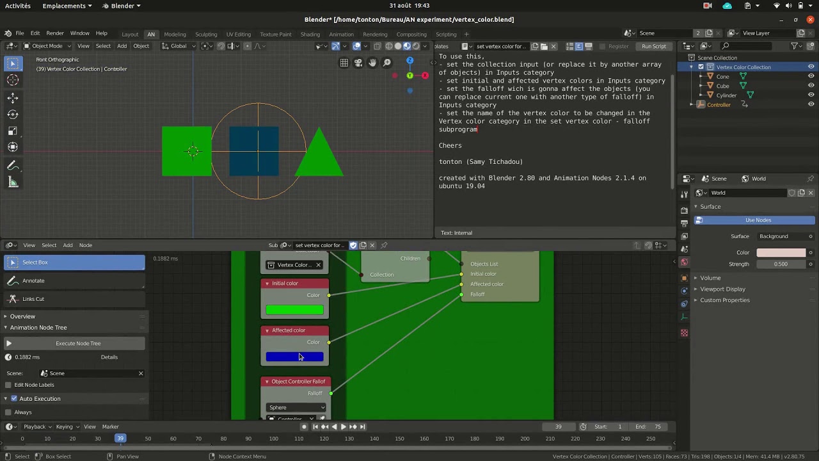Screen dimensions: 819x461
Task: Open the Global transform orientation dropdown
Action: point(177,46)
